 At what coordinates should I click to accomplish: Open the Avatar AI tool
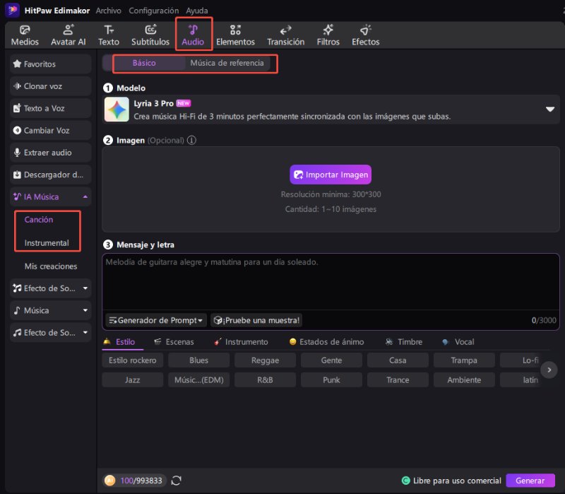[x=68, y=35]
